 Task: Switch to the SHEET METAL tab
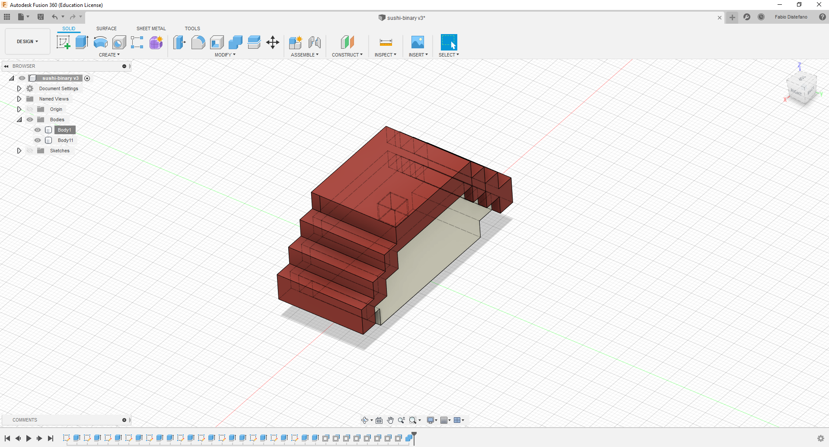point(151,28)
